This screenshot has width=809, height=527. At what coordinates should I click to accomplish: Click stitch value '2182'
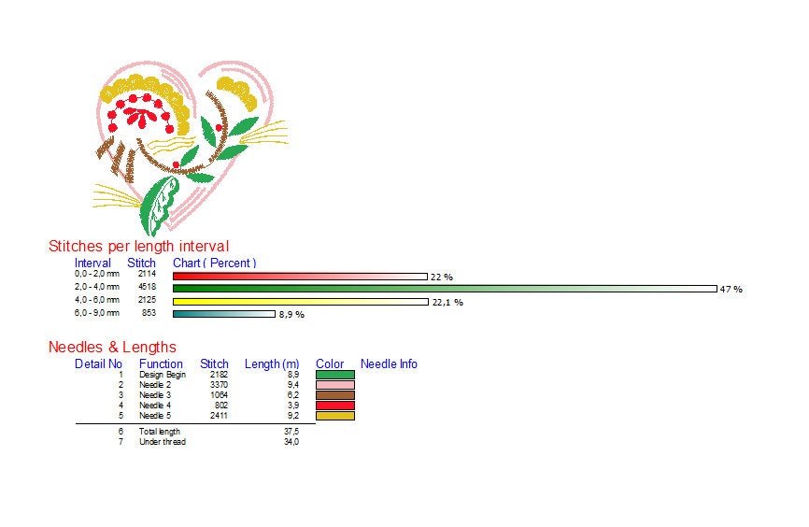[x=219, y=375]
